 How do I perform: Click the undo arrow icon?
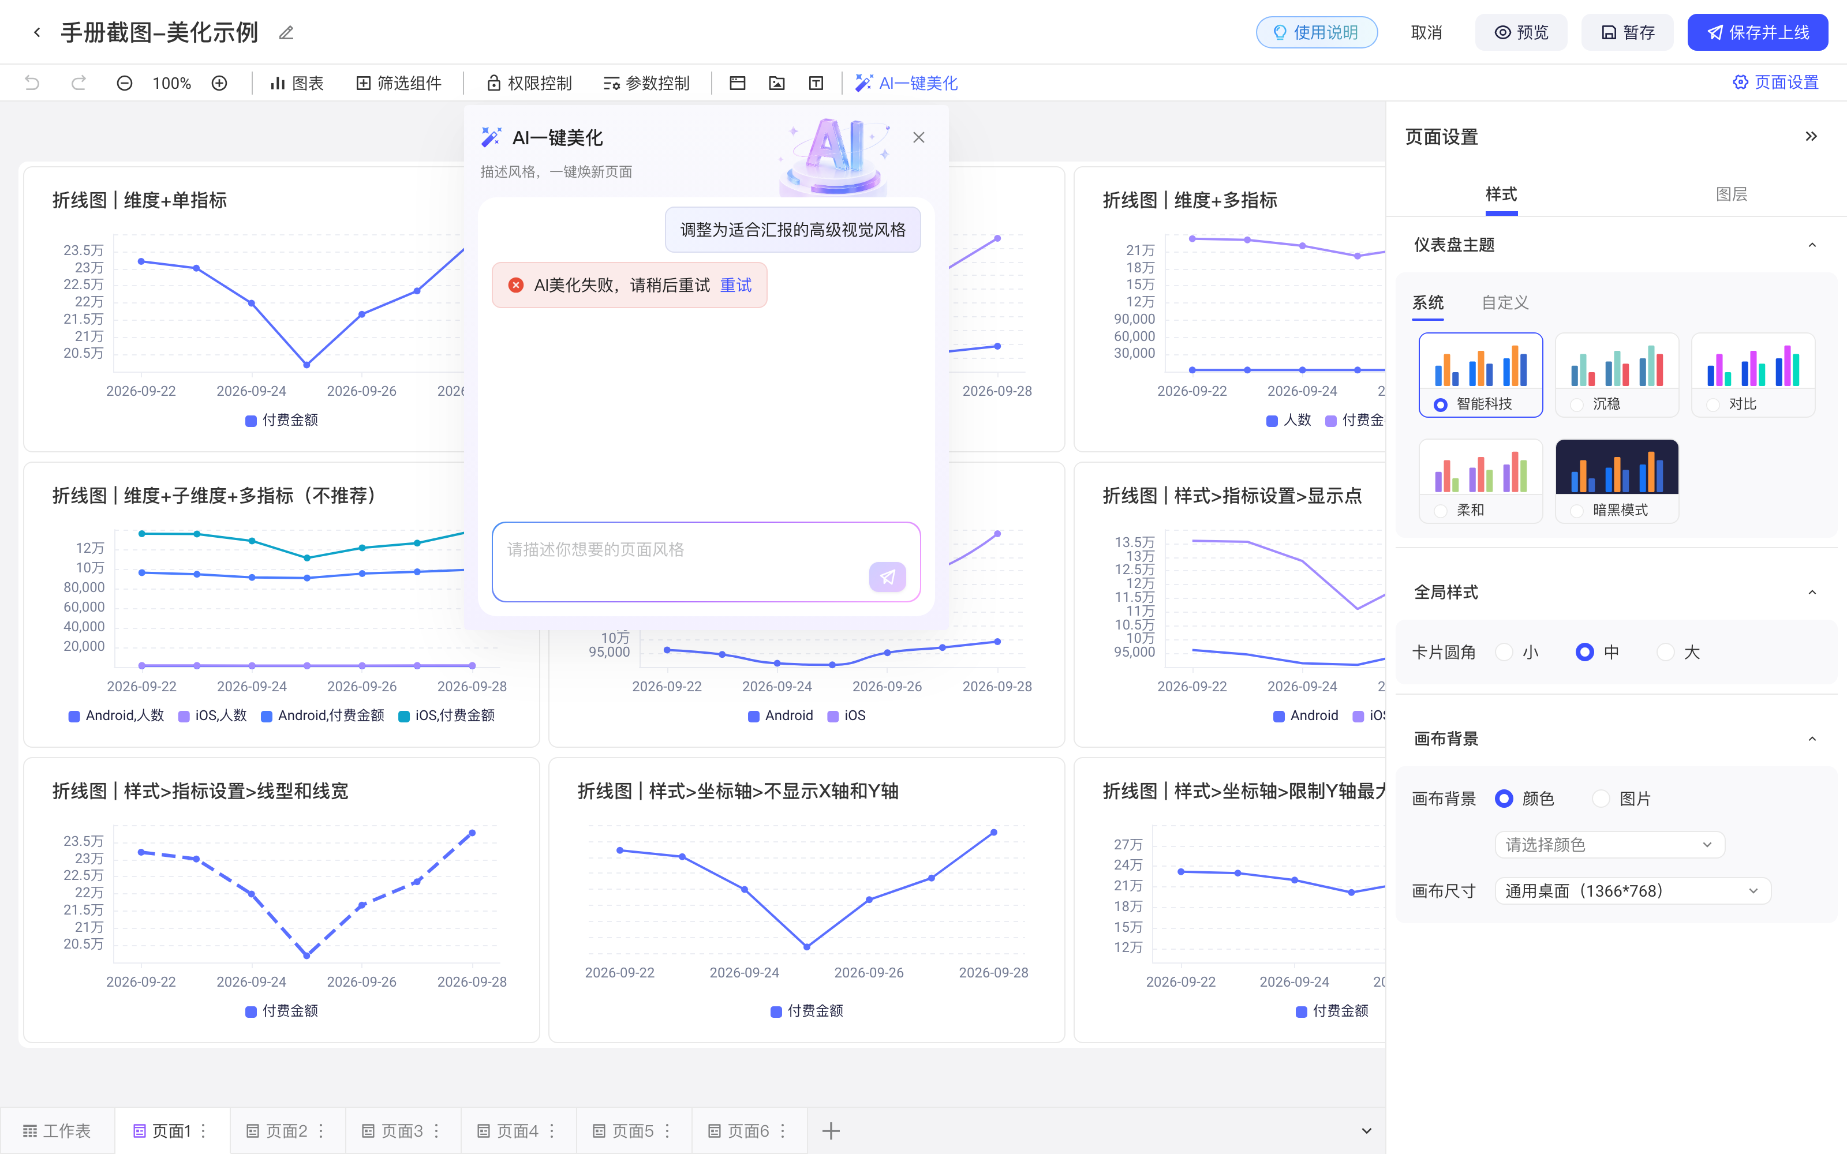[x=32, y=83]
